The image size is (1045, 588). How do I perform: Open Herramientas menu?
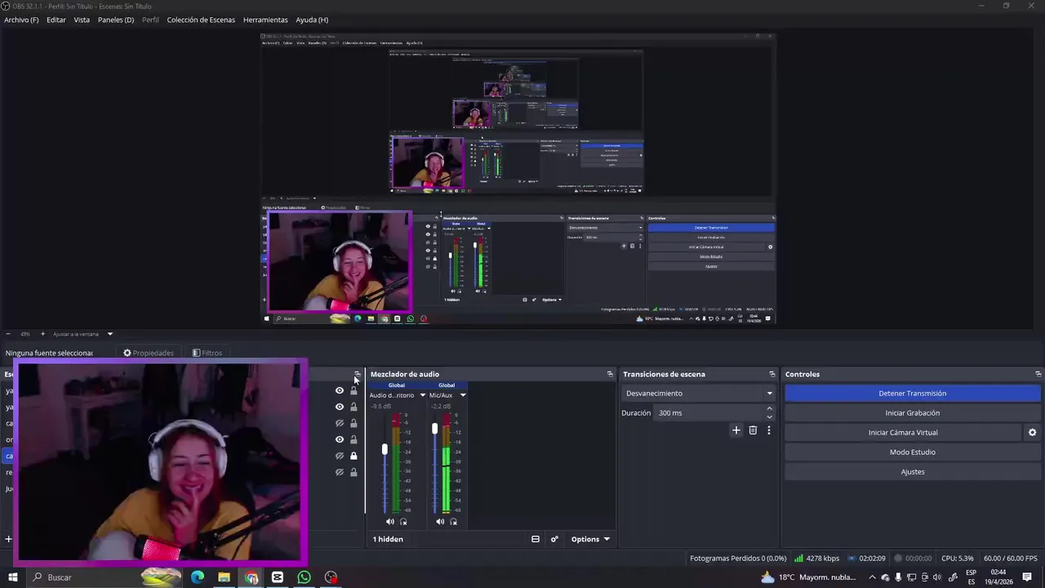[x=265, y=20]
